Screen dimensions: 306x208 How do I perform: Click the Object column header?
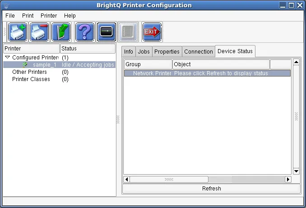pyautogui.click(x=221, y=64)
